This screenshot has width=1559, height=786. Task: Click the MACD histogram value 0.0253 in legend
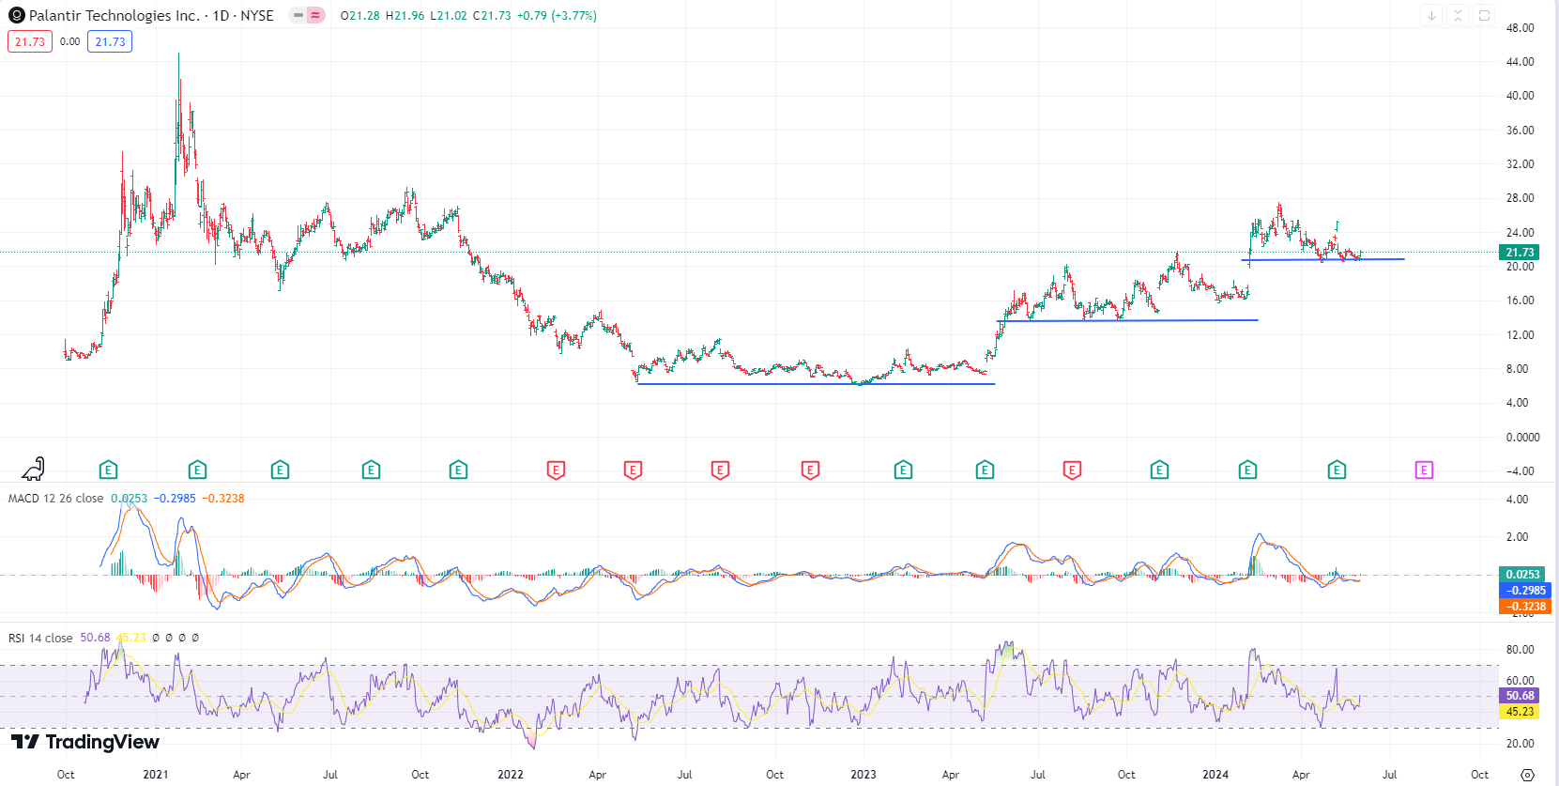[x=129, y=498]
